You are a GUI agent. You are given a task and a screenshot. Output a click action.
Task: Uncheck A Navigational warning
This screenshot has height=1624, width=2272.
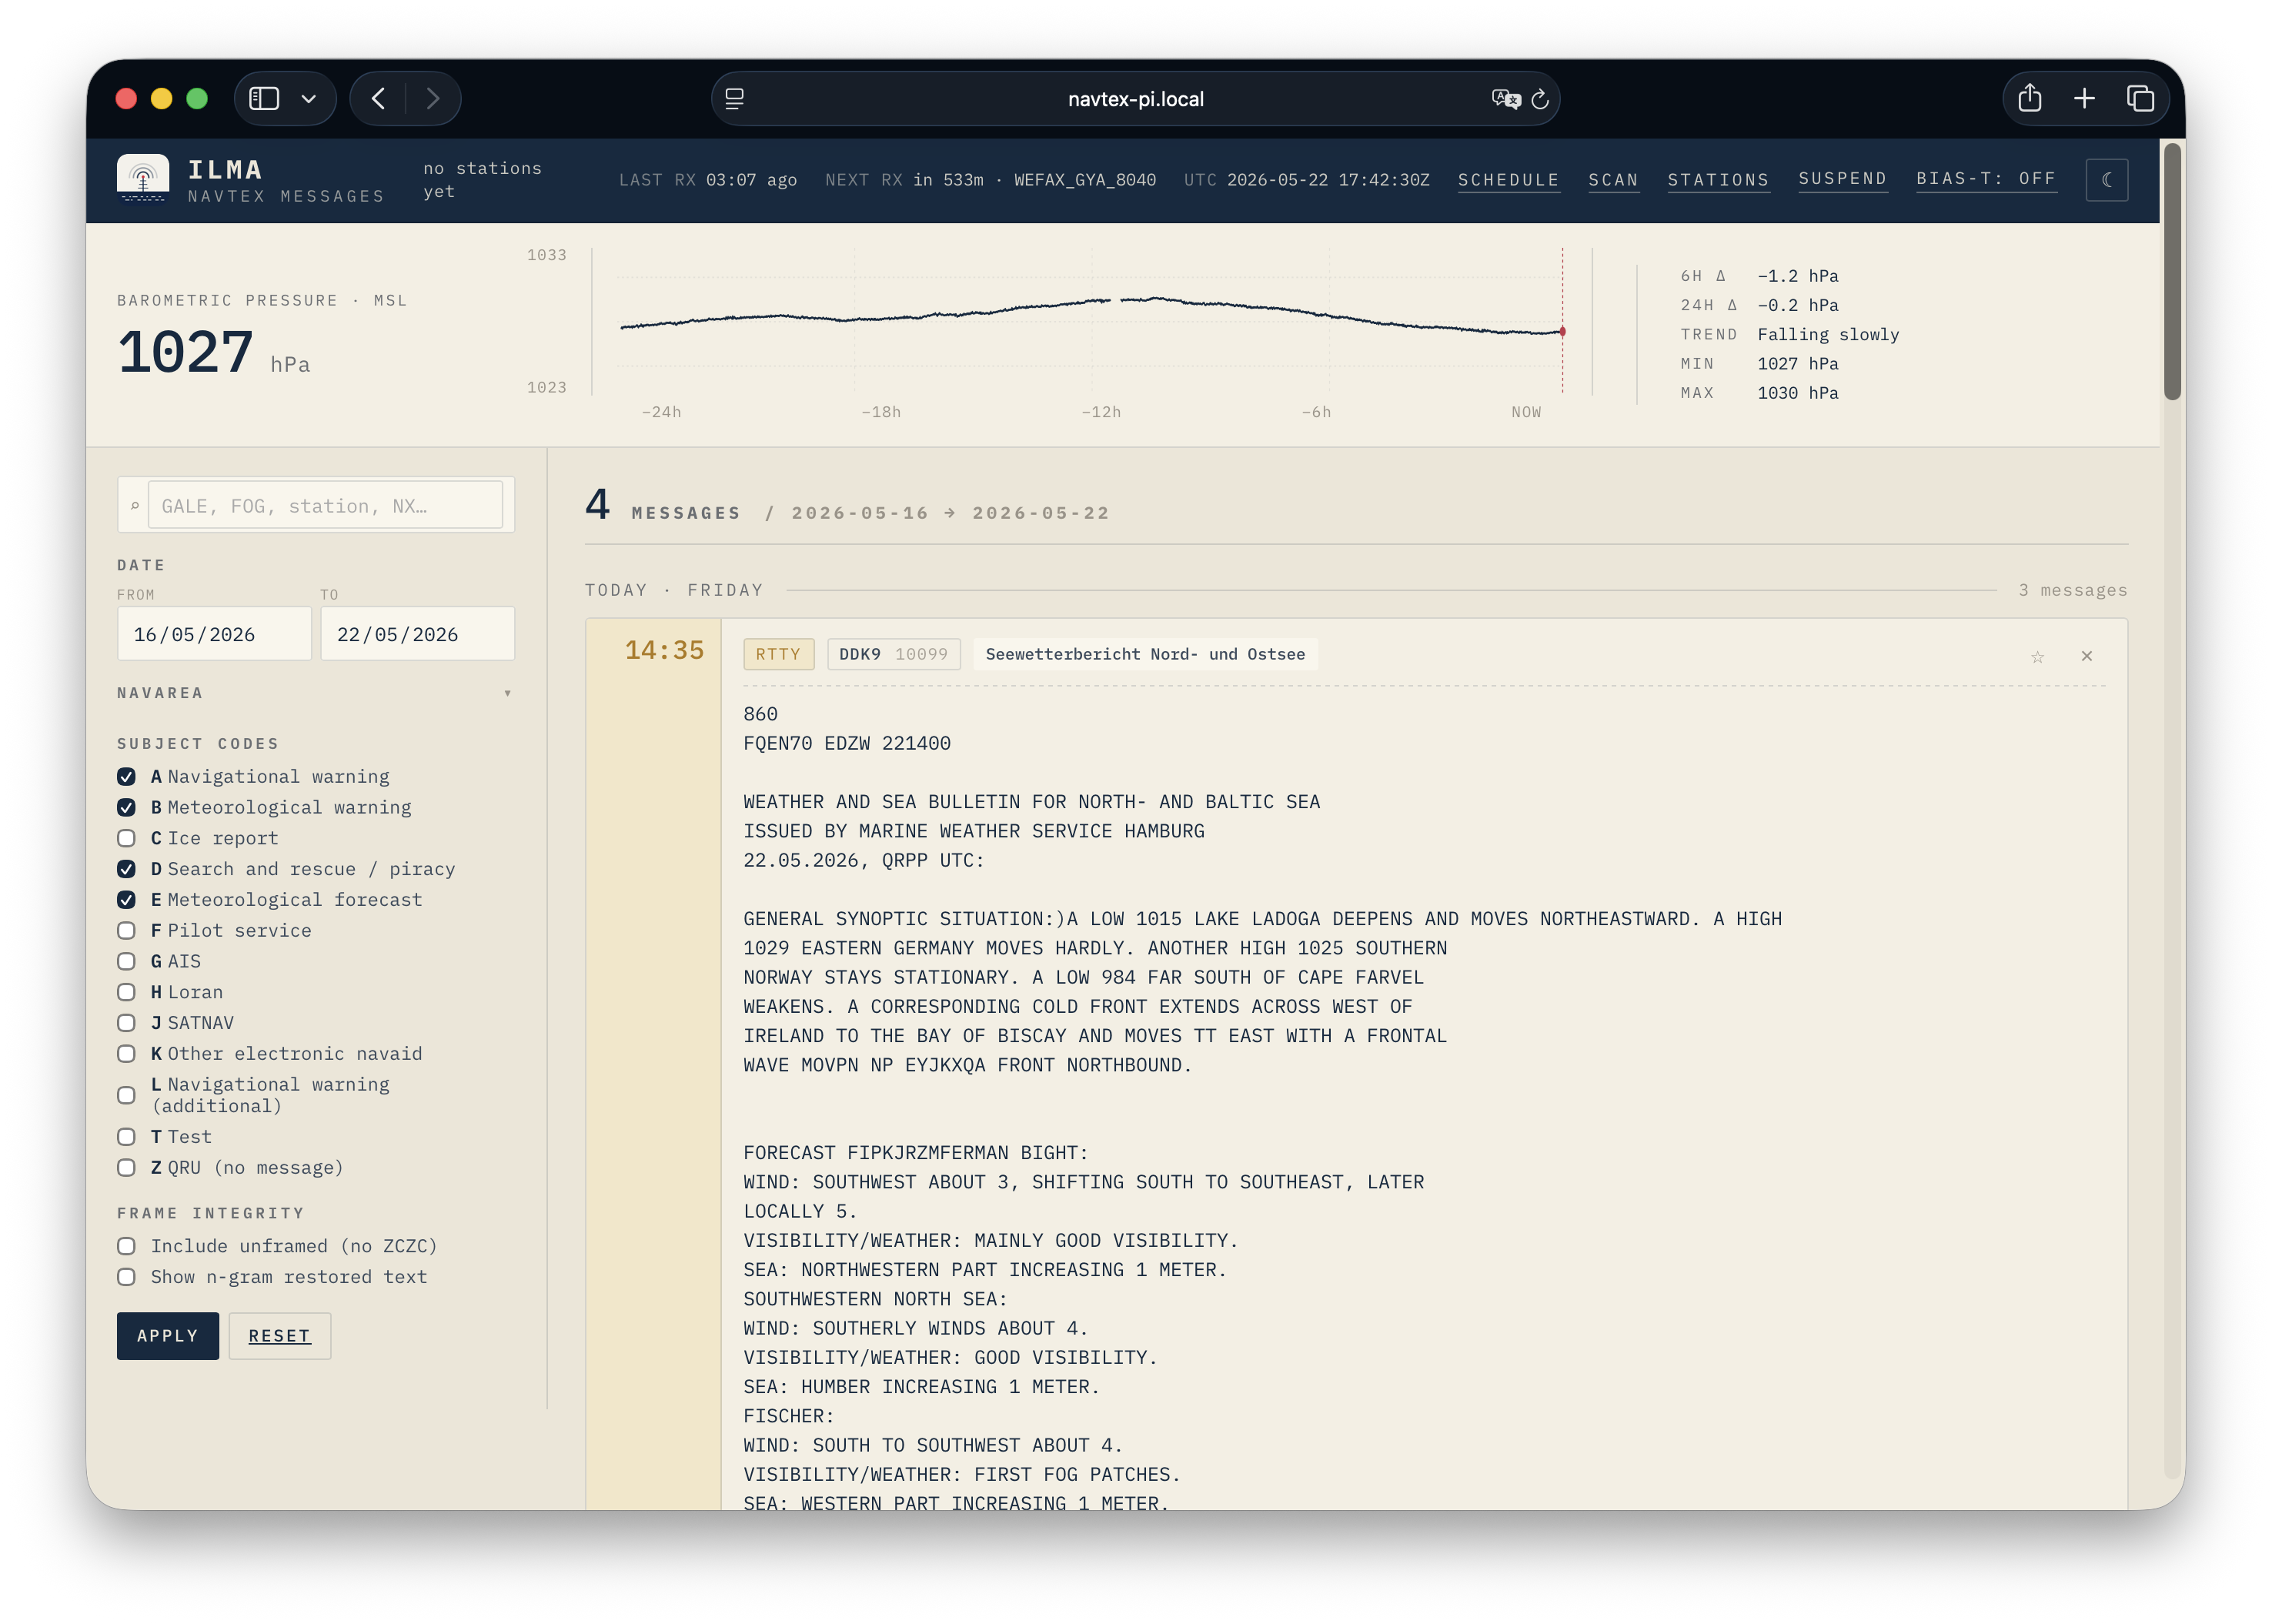click(x=126, y=776)
